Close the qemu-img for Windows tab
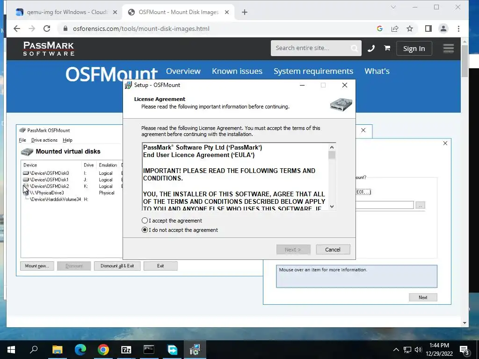 (115, 12)
